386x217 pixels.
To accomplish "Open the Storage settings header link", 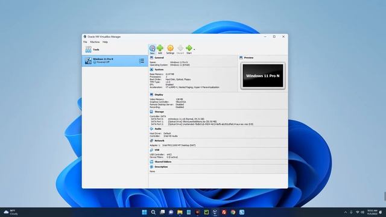I will click(159, 112).
